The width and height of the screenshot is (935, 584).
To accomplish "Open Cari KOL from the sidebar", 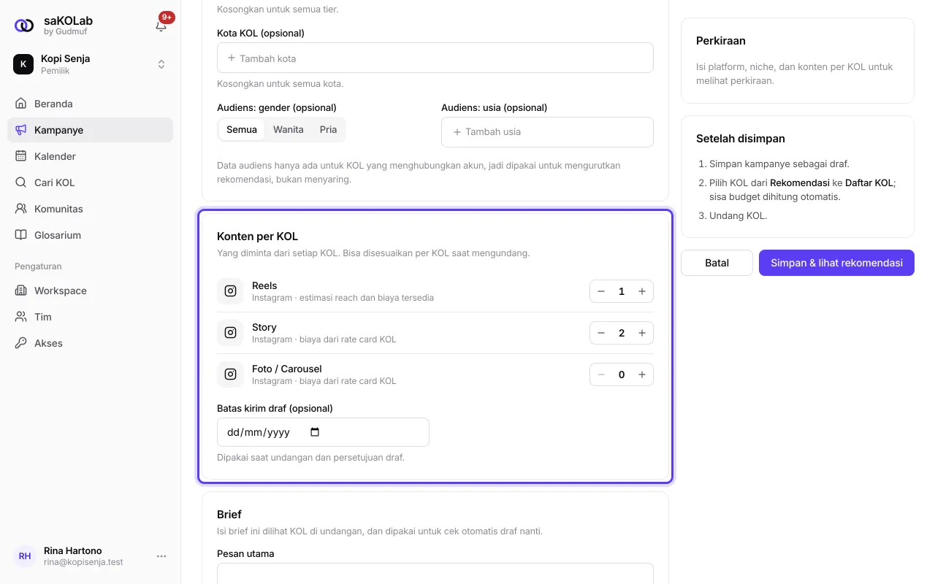I will pyautogui.click(x=90, y=182).
